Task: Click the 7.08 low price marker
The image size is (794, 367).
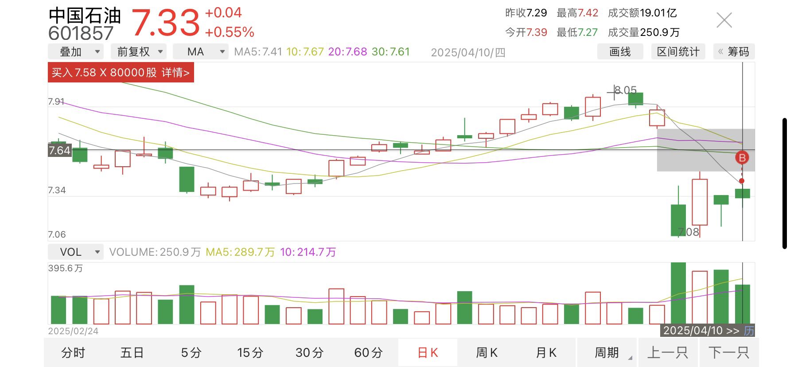Action: pos(689,232)
